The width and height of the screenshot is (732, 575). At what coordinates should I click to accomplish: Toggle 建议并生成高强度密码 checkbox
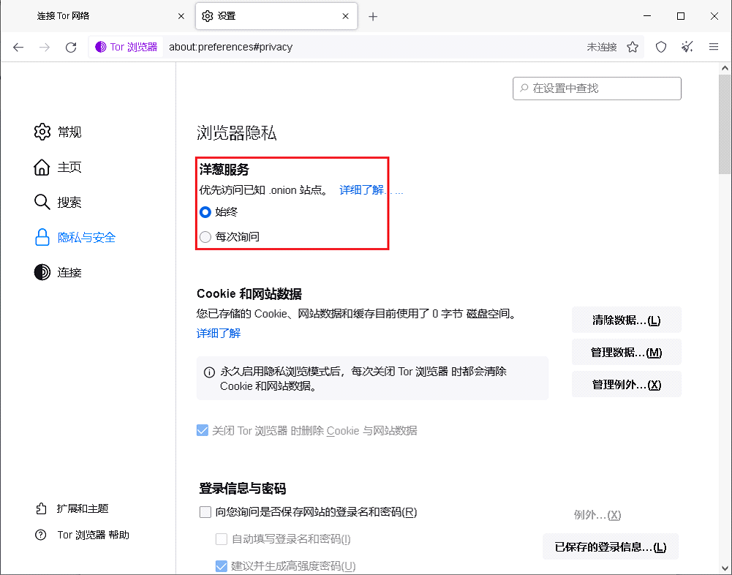point(222,566)
